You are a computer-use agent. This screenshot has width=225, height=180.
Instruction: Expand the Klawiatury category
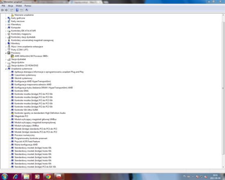pyautogui.click(x=6, y=25)
